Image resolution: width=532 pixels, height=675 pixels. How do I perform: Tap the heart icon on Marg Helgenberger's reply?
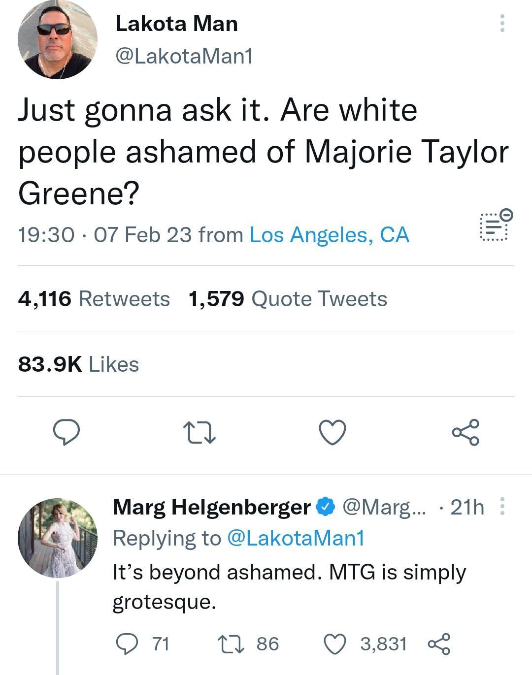[337, 643]
